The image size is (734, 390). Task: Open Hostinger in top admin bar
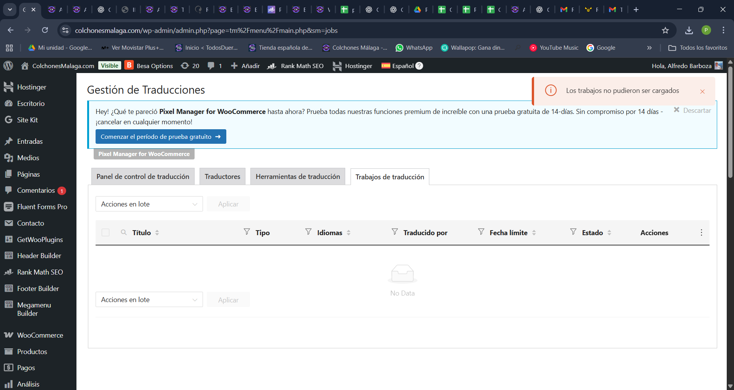352,66
